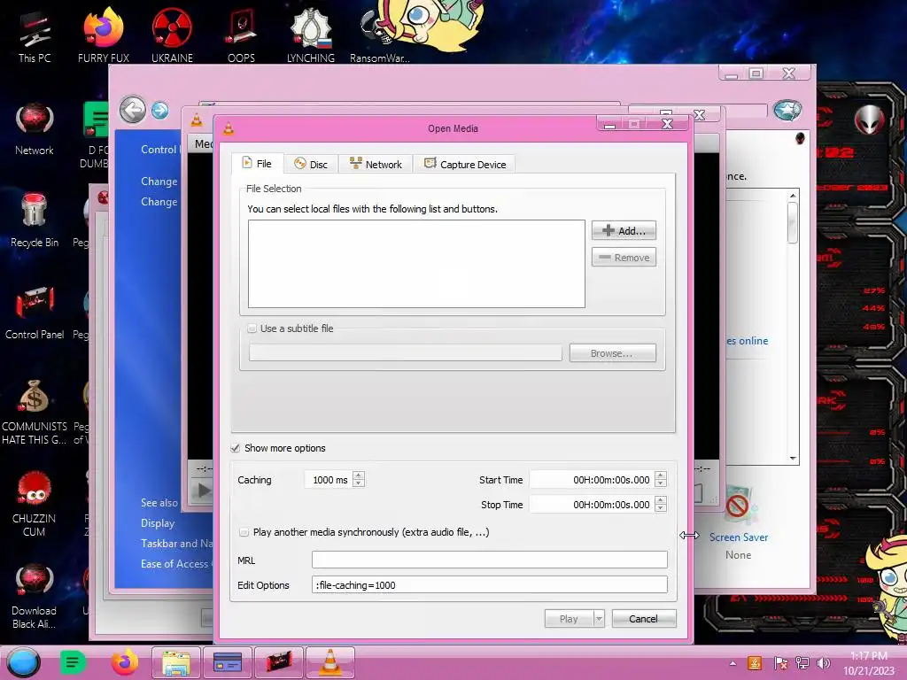Viewport: 907px width, 680px height.
Task: Open the Download Black Ali... desktop icon
Action: point(35,596)
